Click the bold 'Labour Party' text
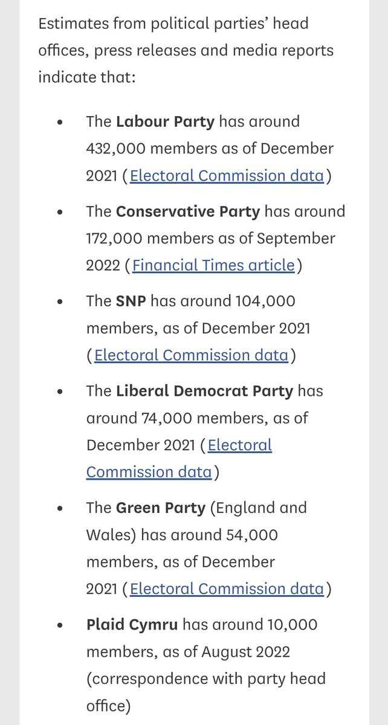This screenshot has width=388, height=725. coord(165,121)
